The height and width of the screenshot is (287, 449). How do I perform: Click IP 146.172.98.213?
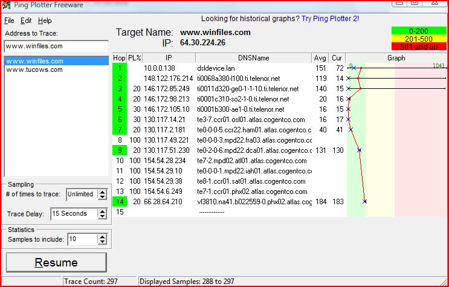[167, 99]
